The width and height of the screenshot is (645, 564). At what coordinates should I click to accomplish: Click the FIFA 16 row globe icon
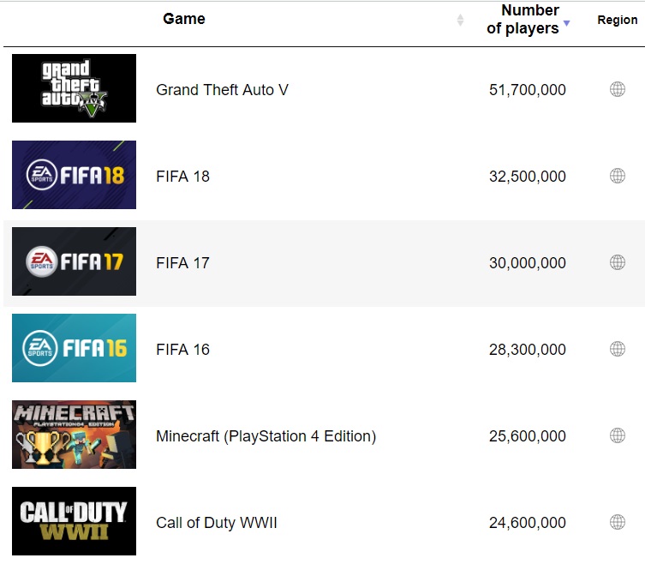coord(617,349)
